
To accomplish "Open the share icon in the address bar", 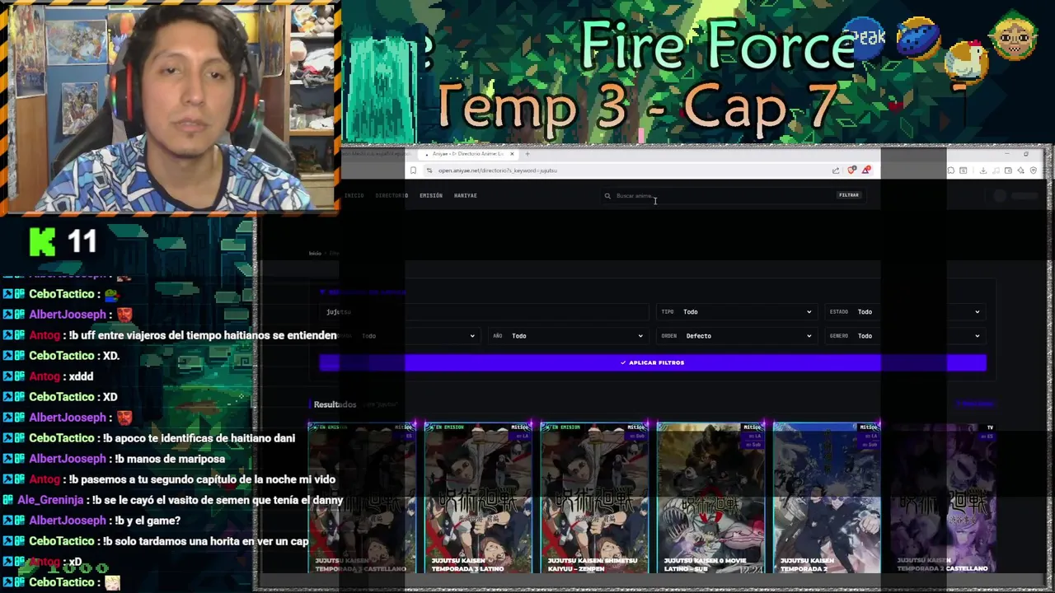I will tap(836, 170).
